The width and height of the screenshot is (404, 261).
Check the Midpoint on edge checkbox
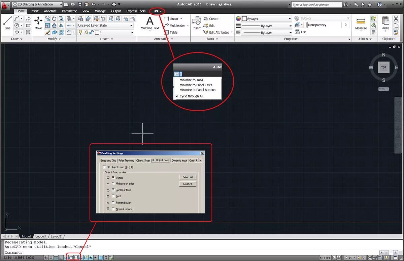[113, 184]
